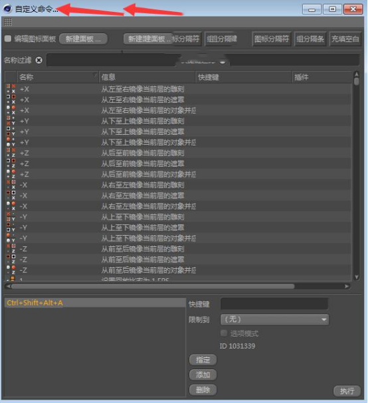Click the 信息 column header
This screenshot has width=368, height=403.
[x=147, y=77]
